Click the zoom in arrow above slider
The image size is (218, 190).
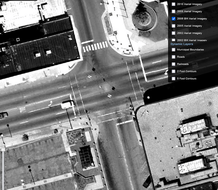pyautogui.click(x=3, y=145)
